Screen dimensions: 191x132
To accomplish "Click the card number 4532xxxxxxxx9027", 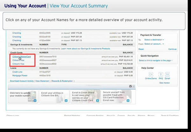I will (x=48, y=60).
